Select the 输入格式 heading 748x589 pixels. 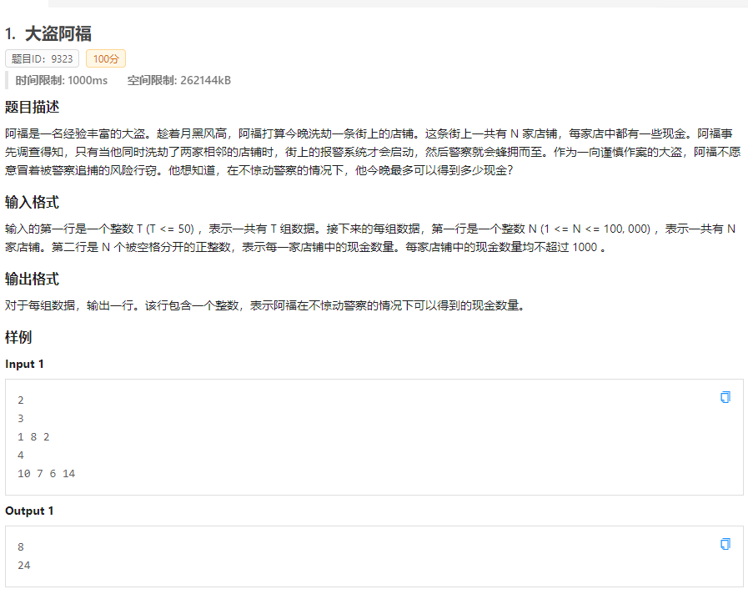32,203
